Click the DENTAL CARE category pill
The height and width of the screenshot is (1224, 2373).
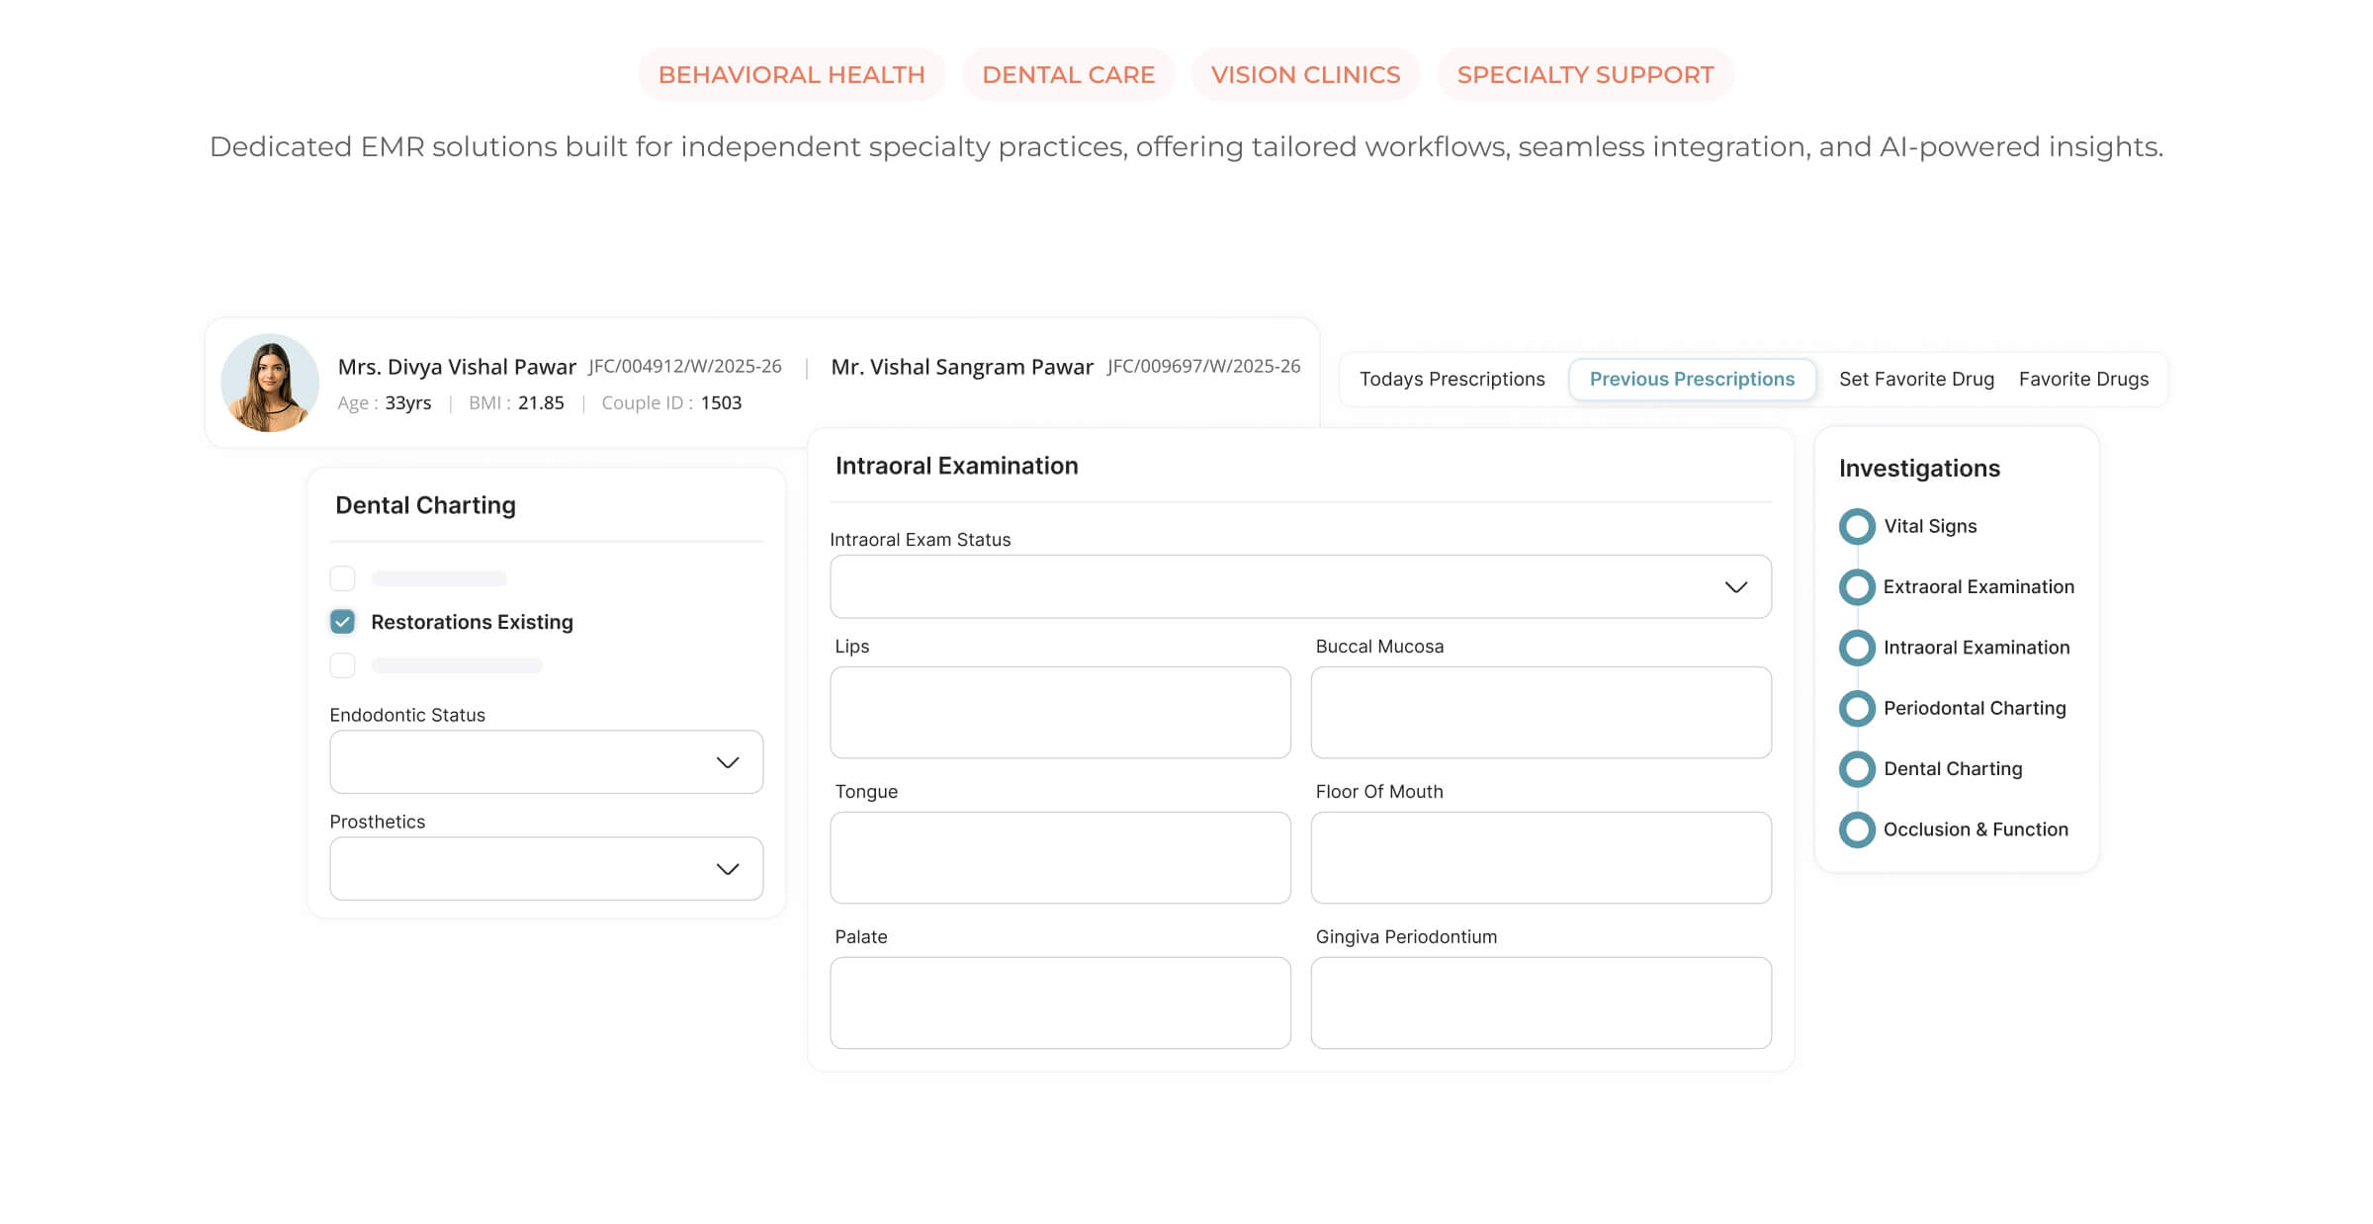click(x=1068, y=75)
